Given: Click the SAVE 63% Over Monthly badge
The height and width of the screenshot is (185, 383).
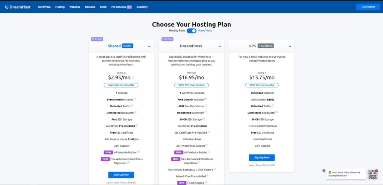Looking at the screenshot, I should coord(121,85).
